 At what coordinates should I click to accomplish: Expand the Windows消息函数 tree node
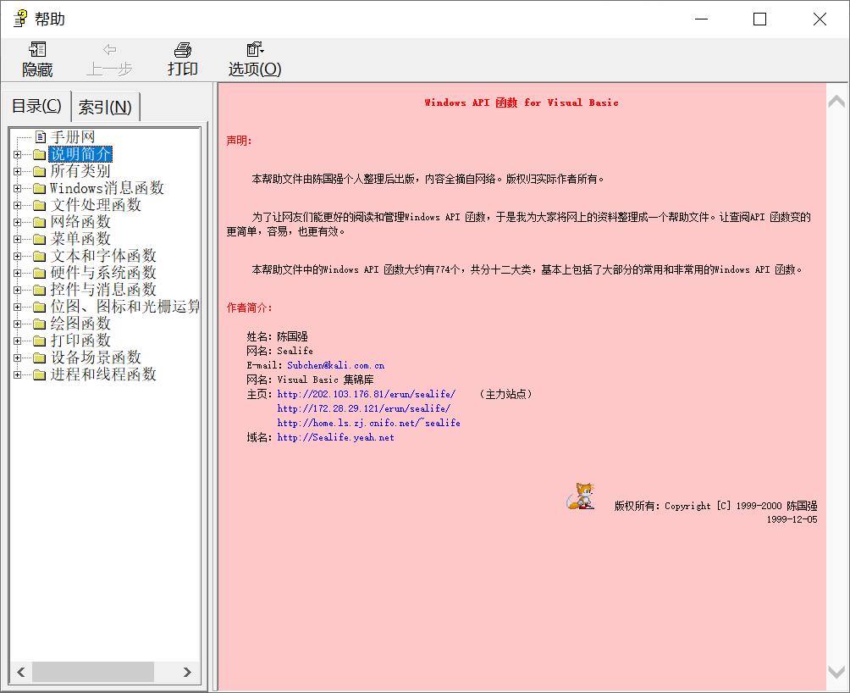16,188
